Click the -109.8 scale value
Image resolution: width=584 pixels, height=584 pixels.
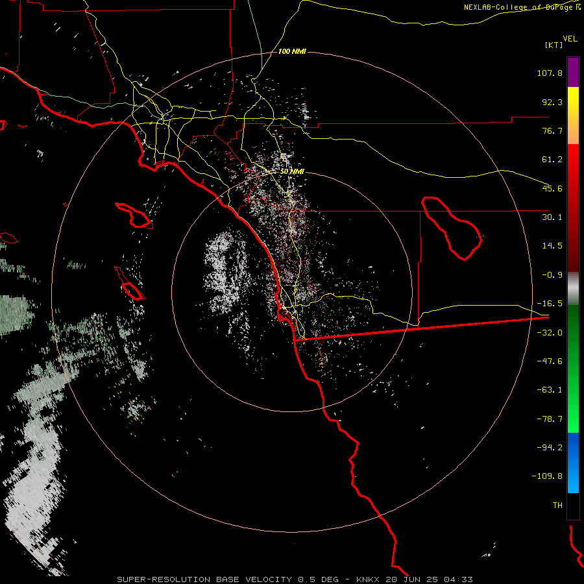click(547, 476)
